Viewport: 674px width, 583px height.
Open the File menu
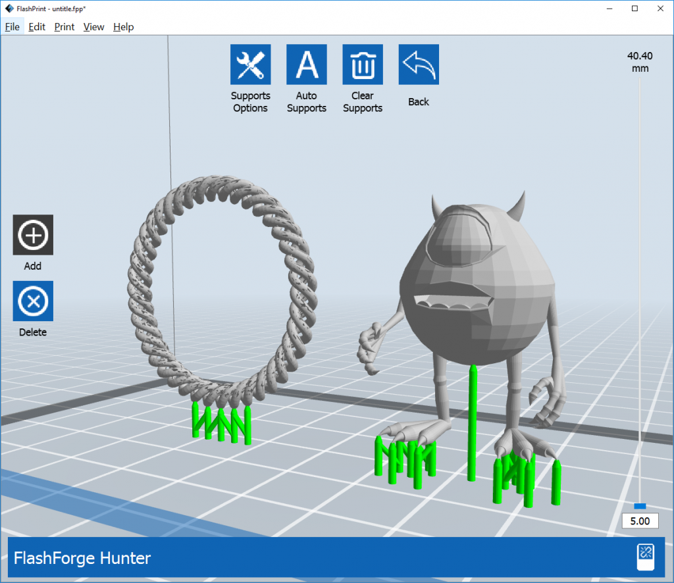pos(12,27)
